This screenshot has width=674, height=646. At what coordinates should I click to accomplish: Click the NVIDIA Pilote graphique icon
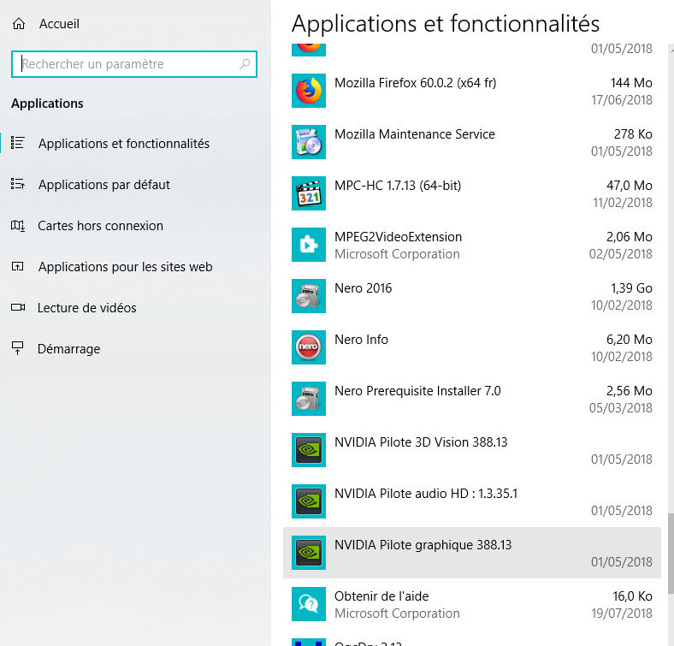point(309,553)
